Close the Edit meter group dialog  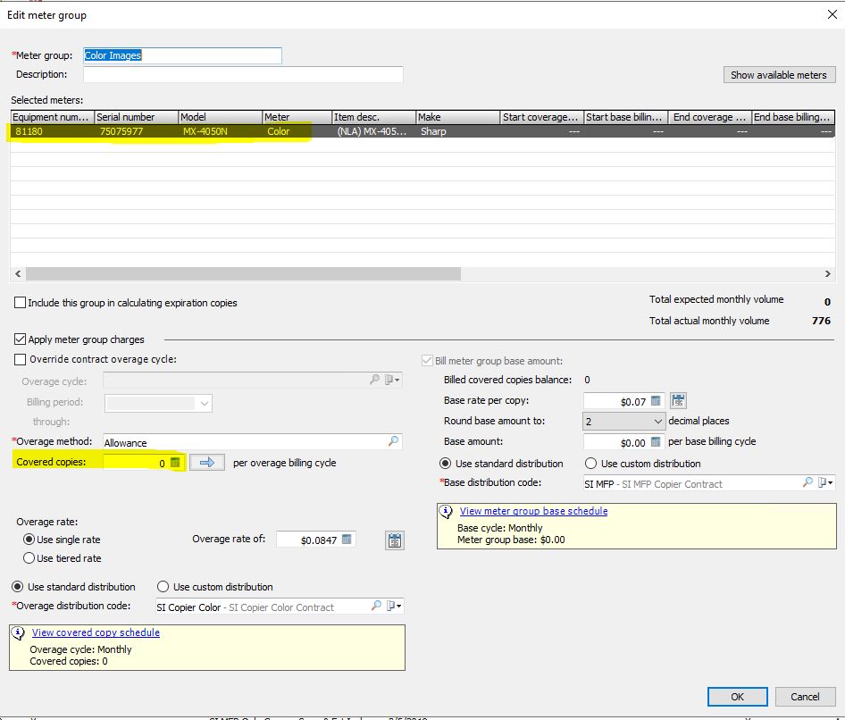click(x=832, y=14)
